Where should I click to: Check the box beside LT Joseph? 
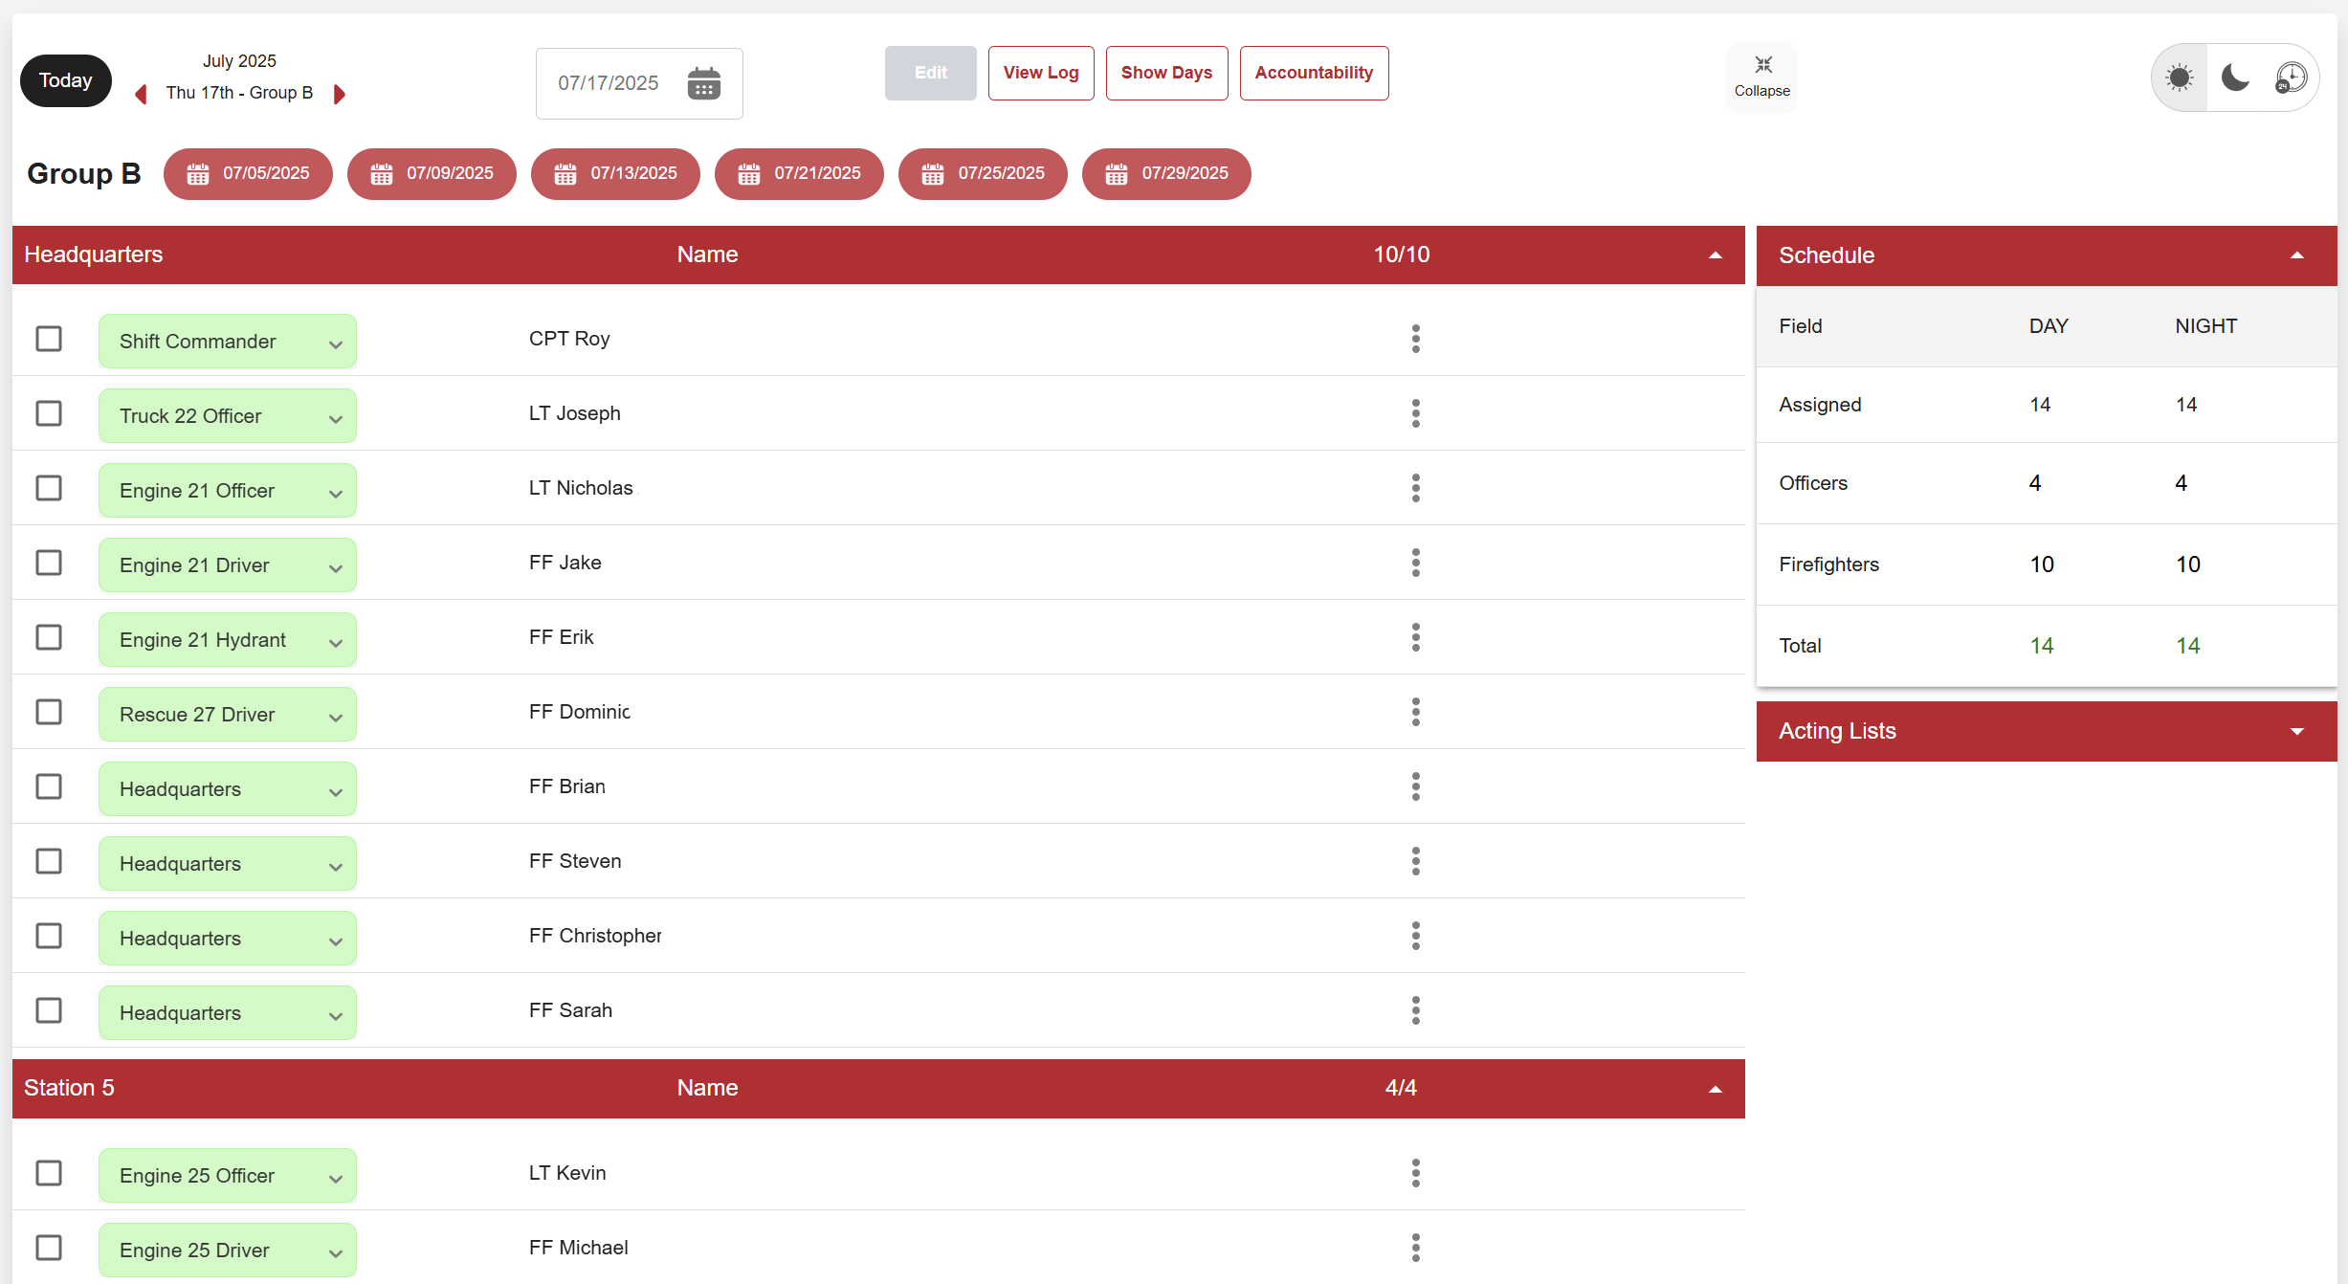49,413
